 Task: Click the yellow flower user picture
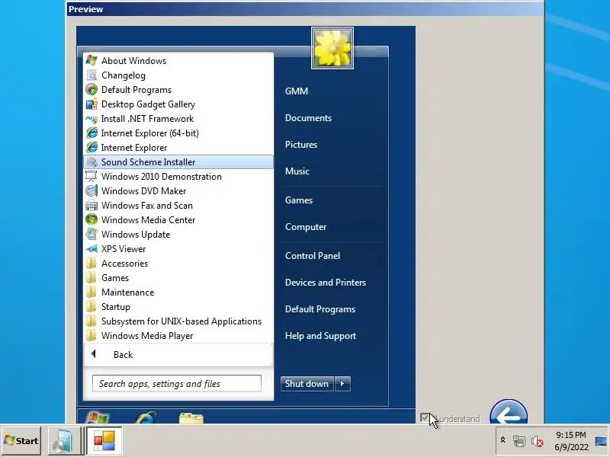coord(332,48)
